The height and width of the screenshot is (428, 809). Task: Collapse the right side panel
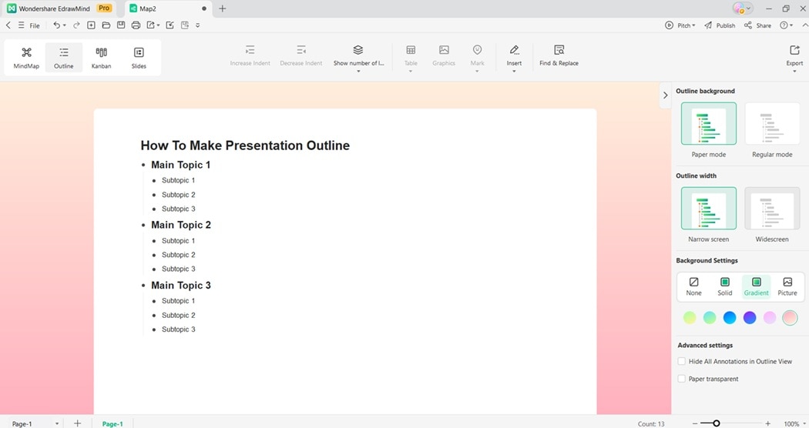pyautogui.click(x=665, y=95)
